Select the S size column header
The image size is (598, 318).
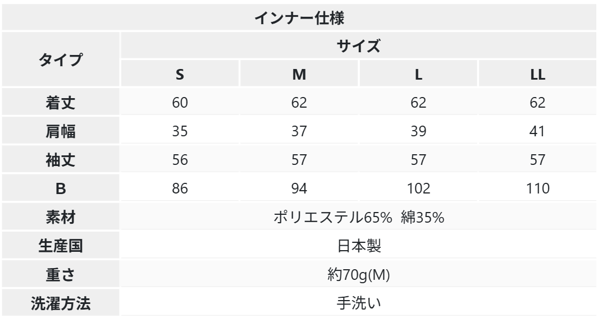tap(180, 75)
